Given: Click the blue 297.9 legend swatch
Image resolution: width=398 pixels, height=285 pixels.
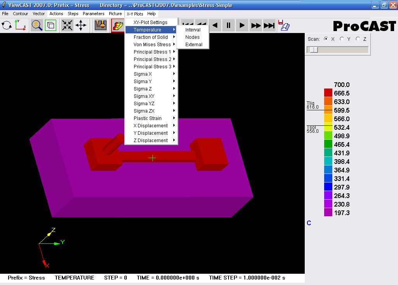Looking at the screenshot, I should (328, 187).
